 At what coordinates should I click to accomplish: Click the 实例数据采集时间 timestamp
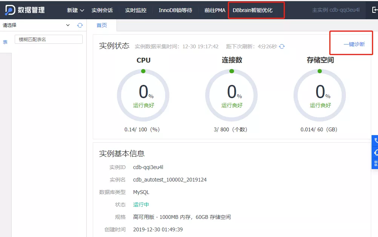point(177,46)
